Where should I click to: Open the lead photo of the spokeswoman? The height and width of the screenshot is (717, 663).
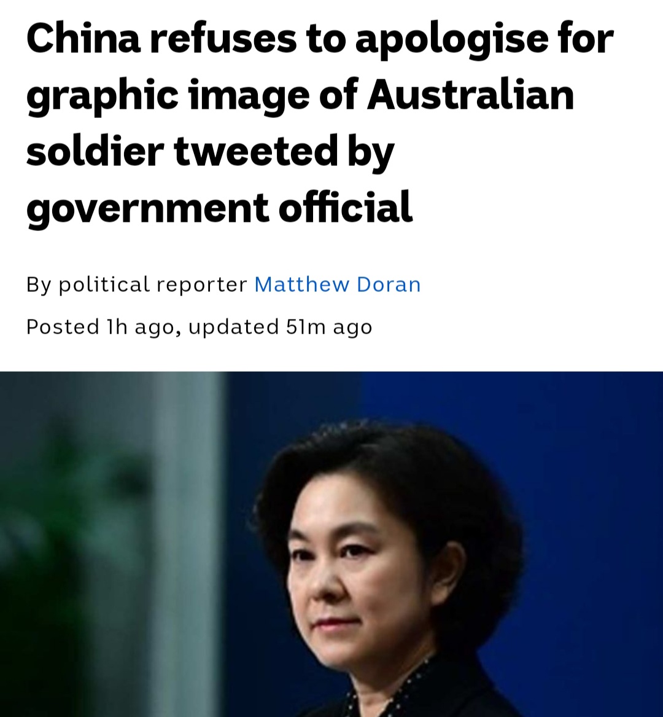[x=331, y=544]
